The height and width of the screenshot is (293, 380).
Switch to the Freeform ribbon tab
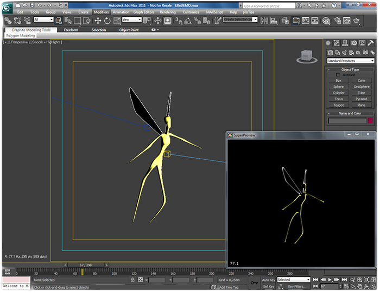click(x=71, y=30)
